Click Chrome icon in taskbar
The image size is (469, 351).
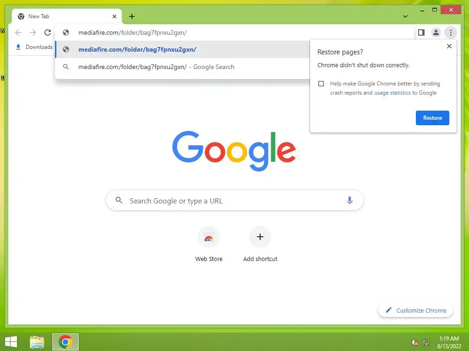(x=65, y=342)
